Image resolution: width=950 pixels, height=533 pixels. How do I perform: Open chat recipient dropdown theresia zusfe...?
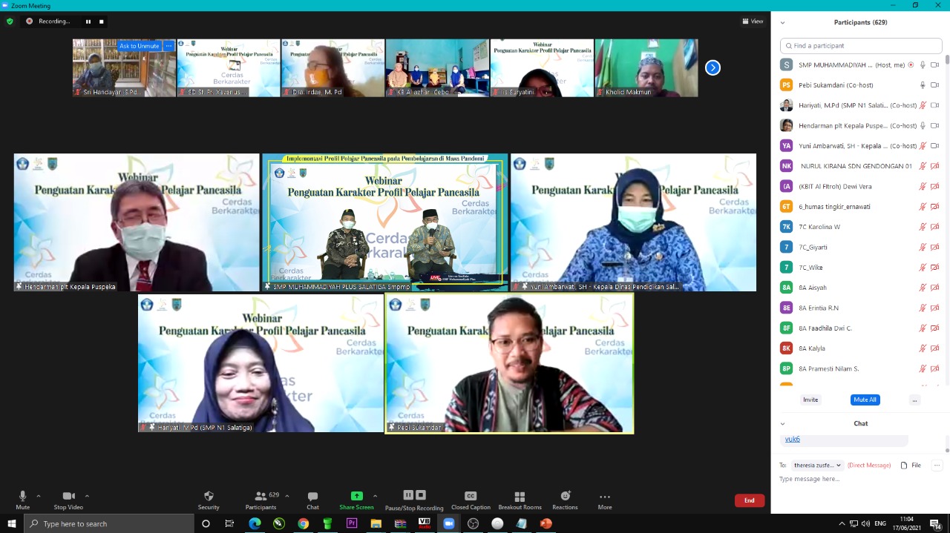[817, 465]
